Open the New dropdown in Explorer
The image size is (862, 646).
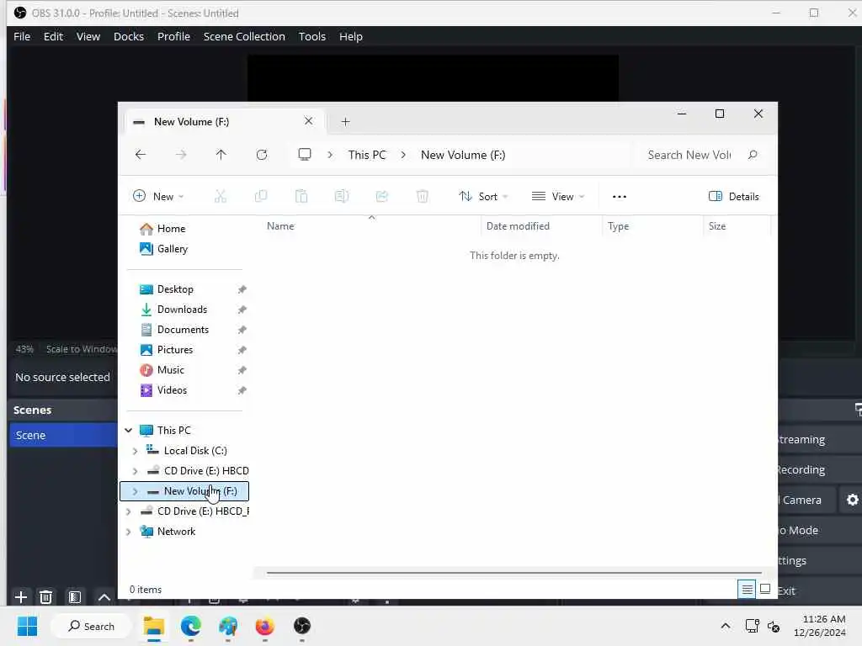tap(158, 196)
